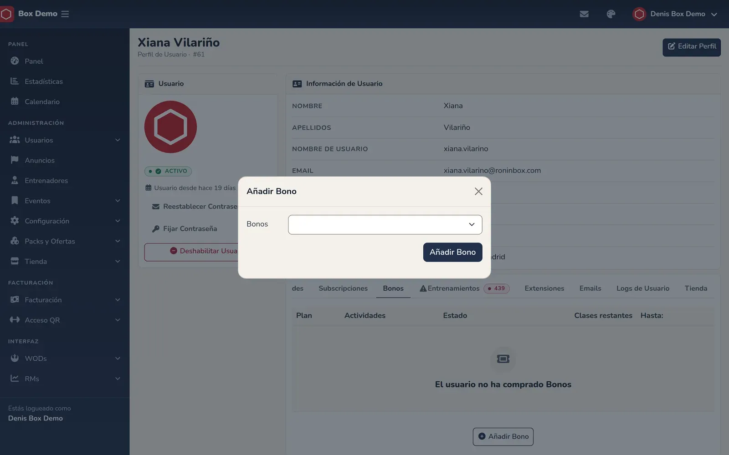The height and width of the screenshot is (455, 729).
Task: Open the Emails tab
Action: [x=590, y=288]
